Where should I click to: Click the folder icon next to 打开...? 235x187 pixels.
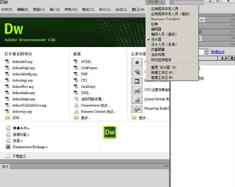(x=8, y=117)
